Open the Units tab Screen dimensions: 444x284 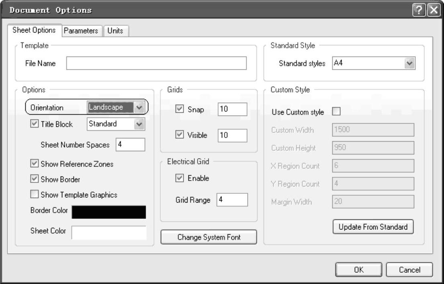coord(115,30)
